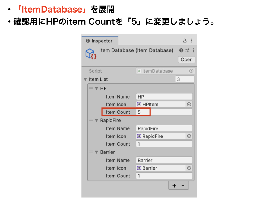The width and height of the screenshot is (278, 209).
Task: Grab the HP element drag handle
Action: pyautogui.click(x=91, y=88)
